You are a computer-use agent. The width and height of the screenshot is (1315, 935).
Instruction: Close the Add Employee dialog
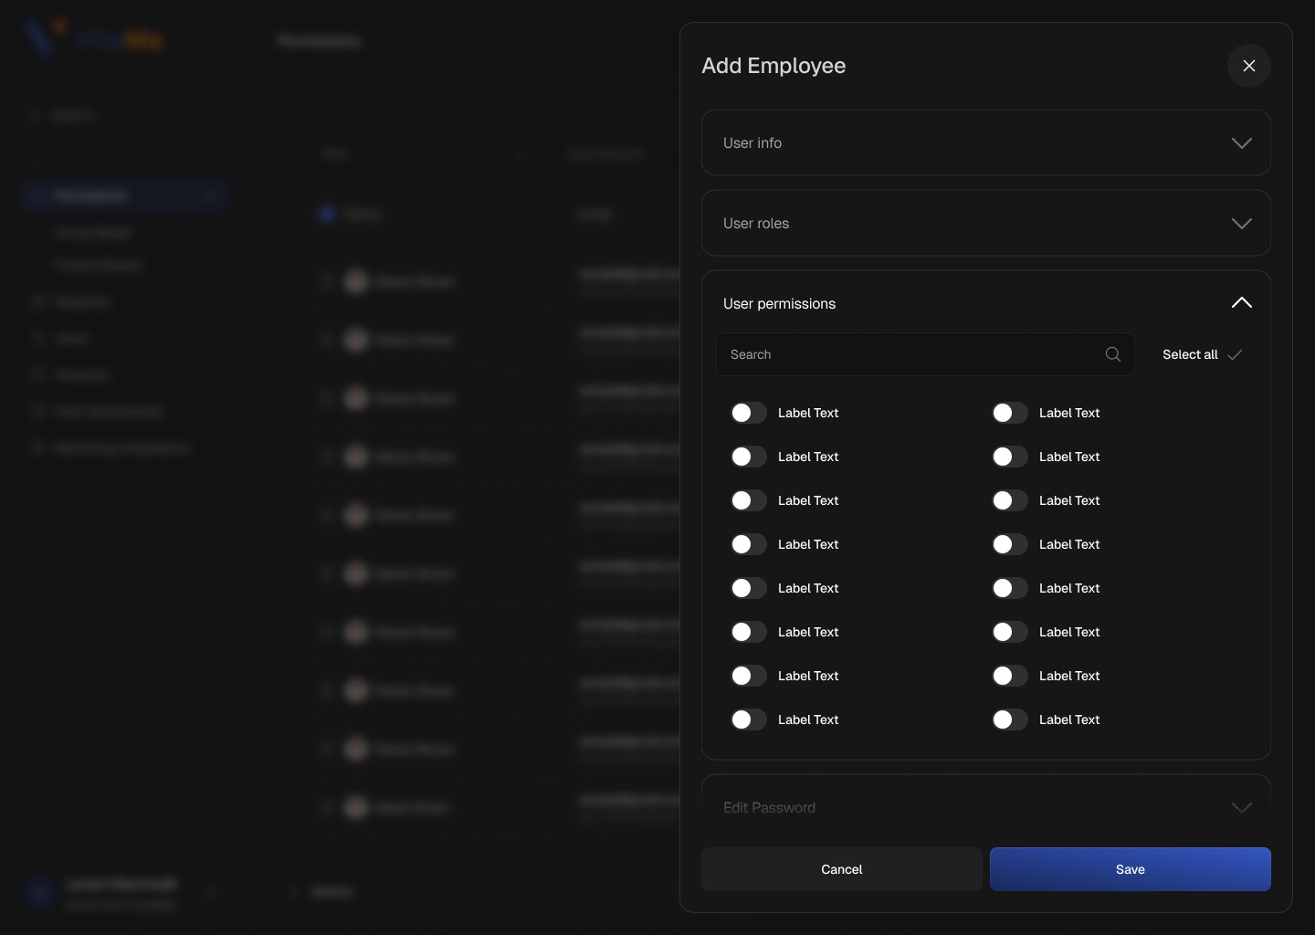pyautogui.click(x=1249, y=66)
